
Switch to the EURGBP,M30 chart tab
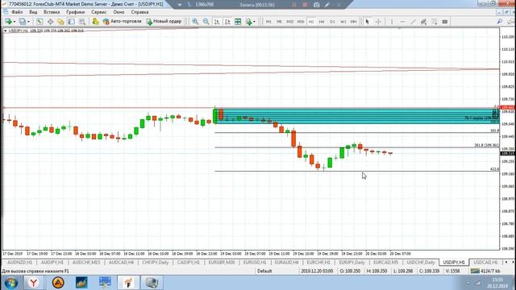click(x=222, y=263)
